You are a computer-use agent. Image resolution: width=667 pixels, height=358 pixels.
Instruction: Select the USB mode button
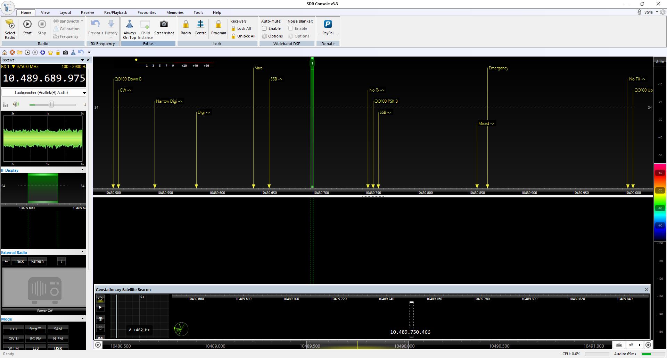coord(58,348)
